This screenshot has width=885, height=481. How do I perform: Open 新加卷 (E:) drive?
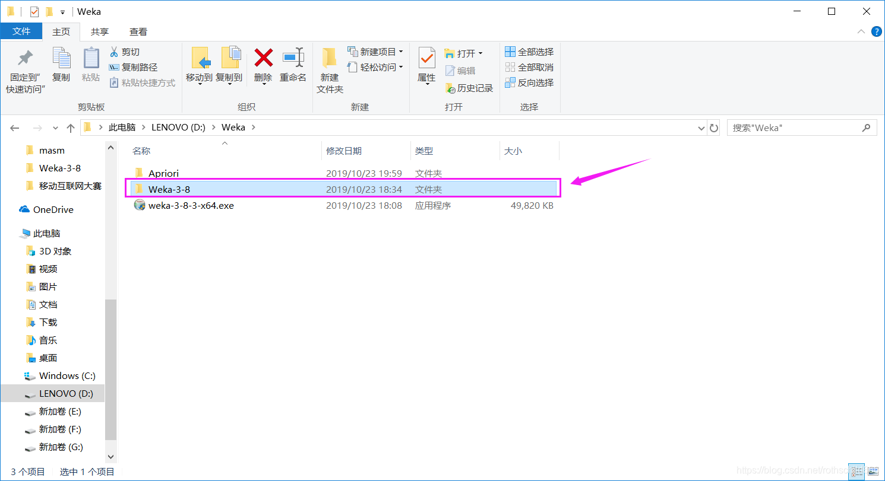coord(59,412)
